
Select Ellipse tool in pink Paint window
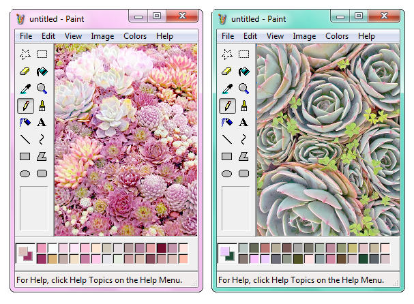click(25, 174)
